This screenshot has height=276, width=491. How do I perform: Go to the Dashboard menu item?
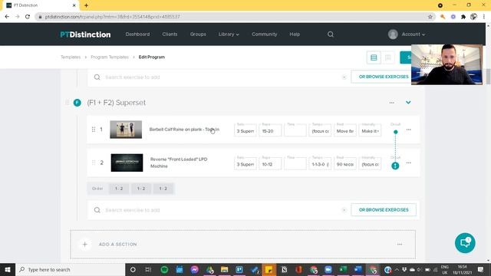point(137,34)
